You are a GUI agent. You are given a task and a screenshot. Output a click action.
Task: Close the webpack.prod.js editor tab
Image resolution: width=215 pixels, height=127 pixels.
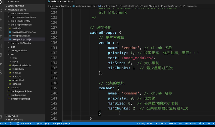[72, 2]
